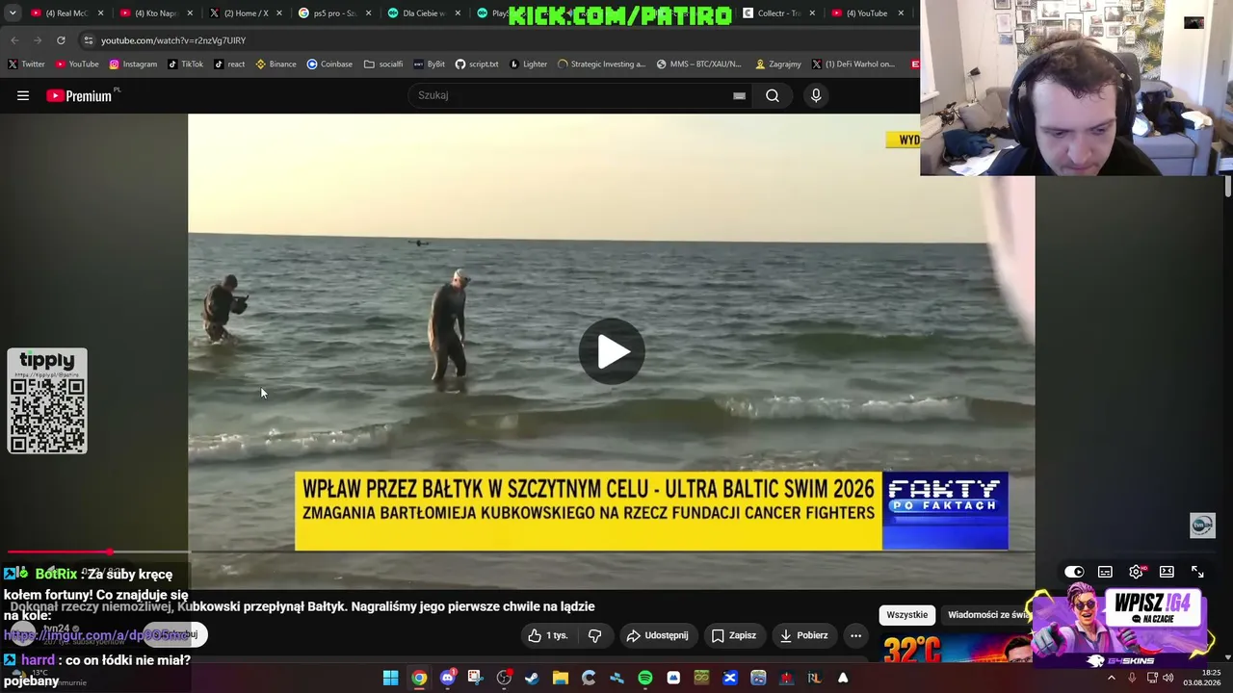Go forward using the browser forward arrow
This screenshot has height=693, width=1233.
coord(38,40)
